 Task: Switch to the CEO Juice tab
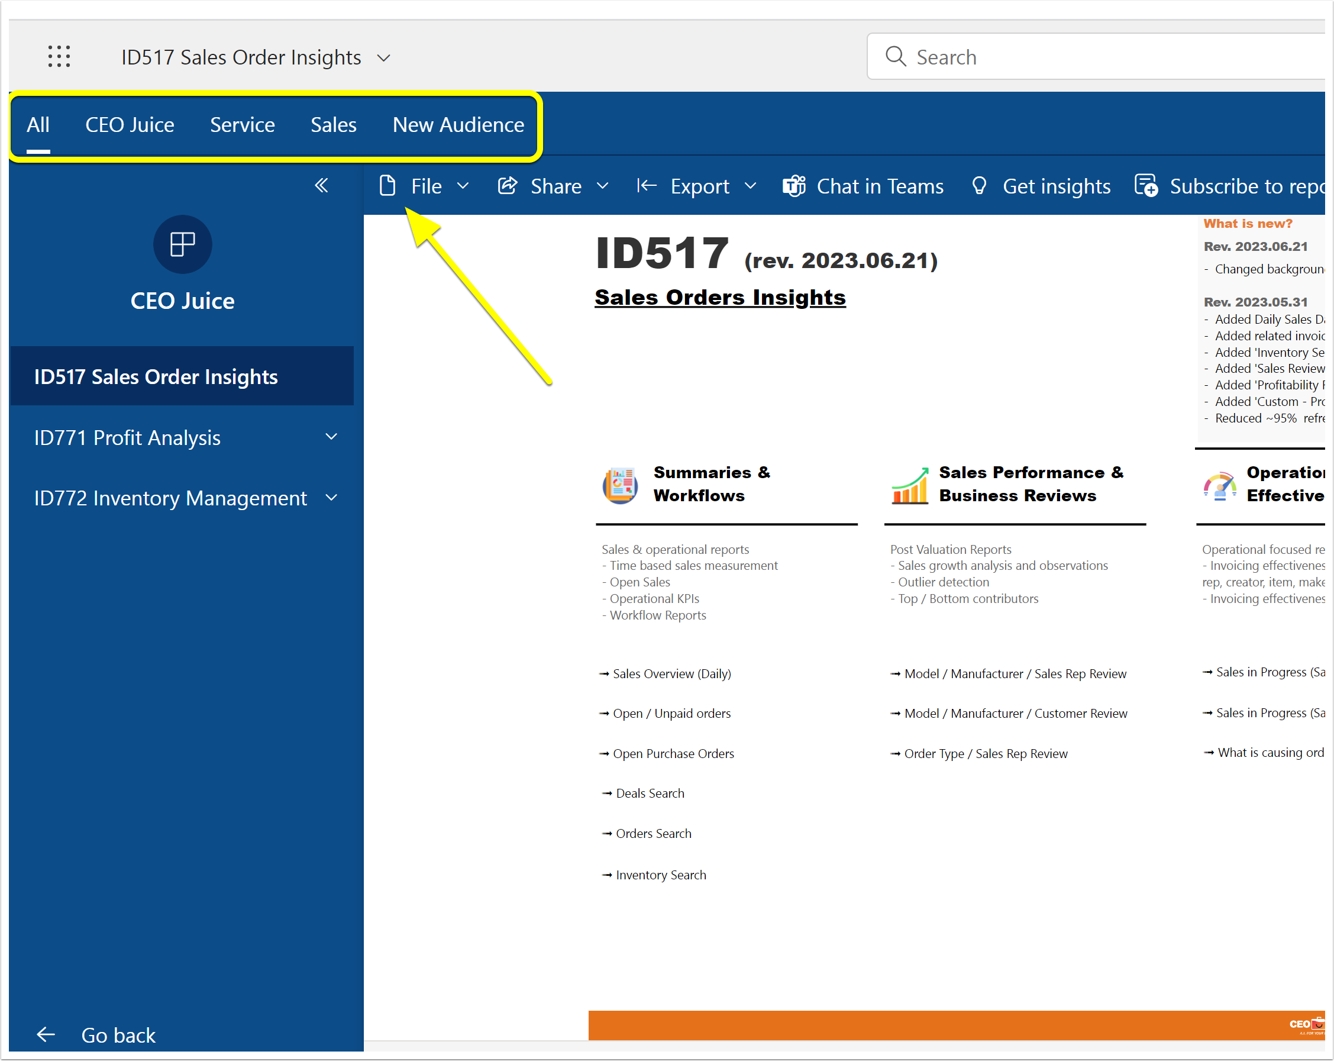pyautogui.click(x=130, y=124)
